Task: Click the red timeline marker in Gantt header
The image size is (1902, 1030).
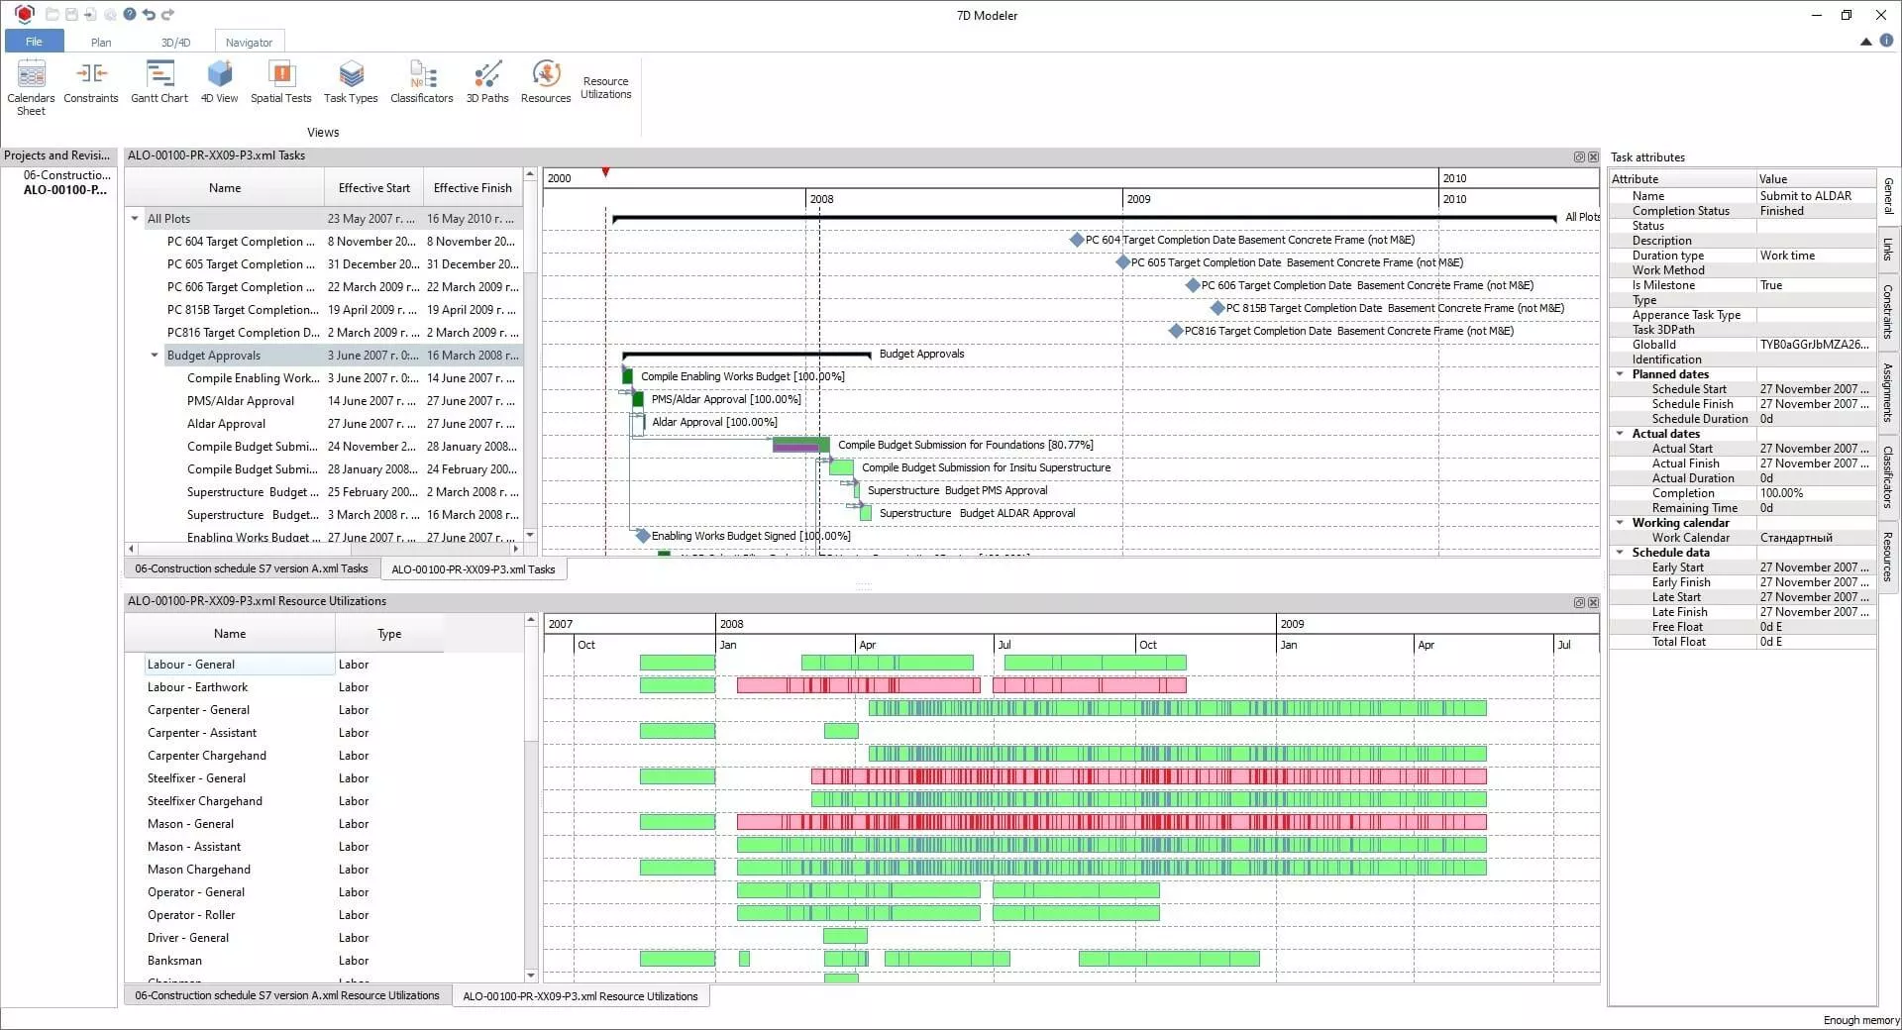Action: (x=605, y=173)
